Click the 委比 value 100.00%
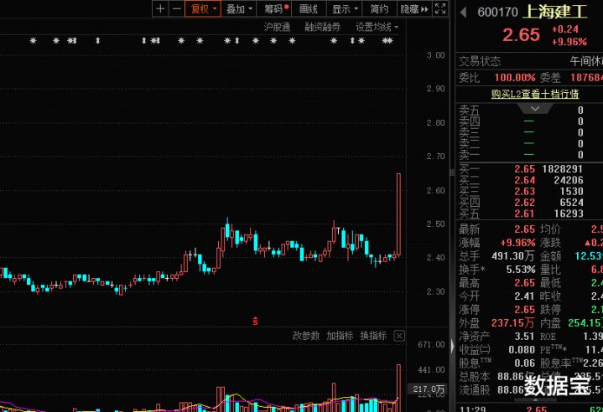603x412 pixels. [x=515, y=78]
